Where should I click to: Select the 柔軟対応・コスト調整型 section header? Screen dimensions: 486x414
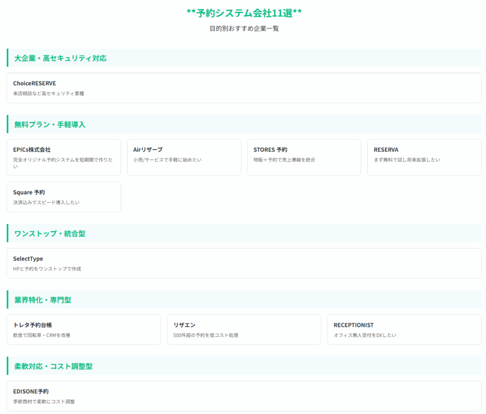click(x=53, y=366)
